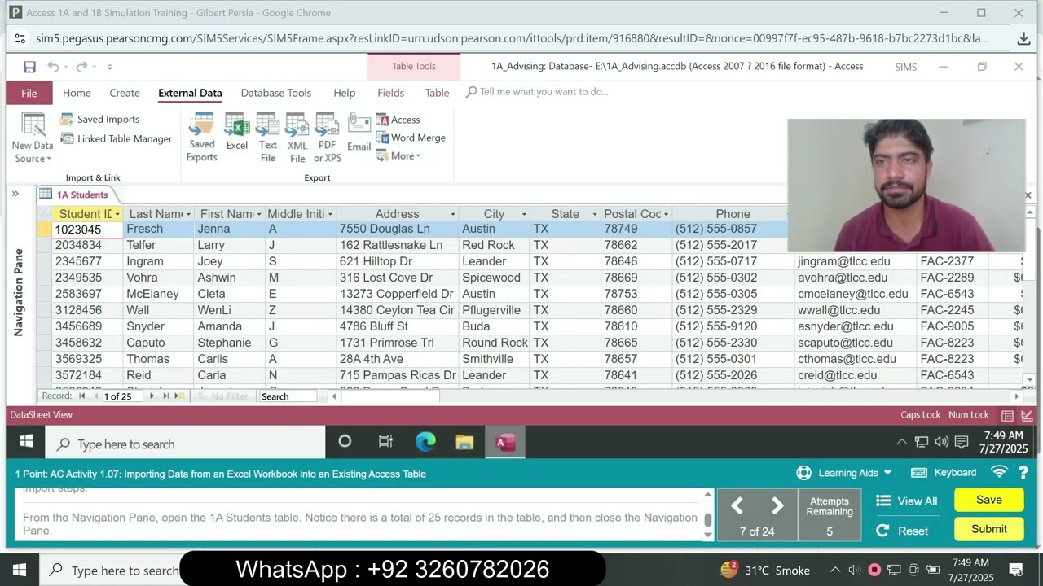Image resolution: width=1043 pixels, height=586 pixels.
Task: Go to the next record
Action: (152, 396)
